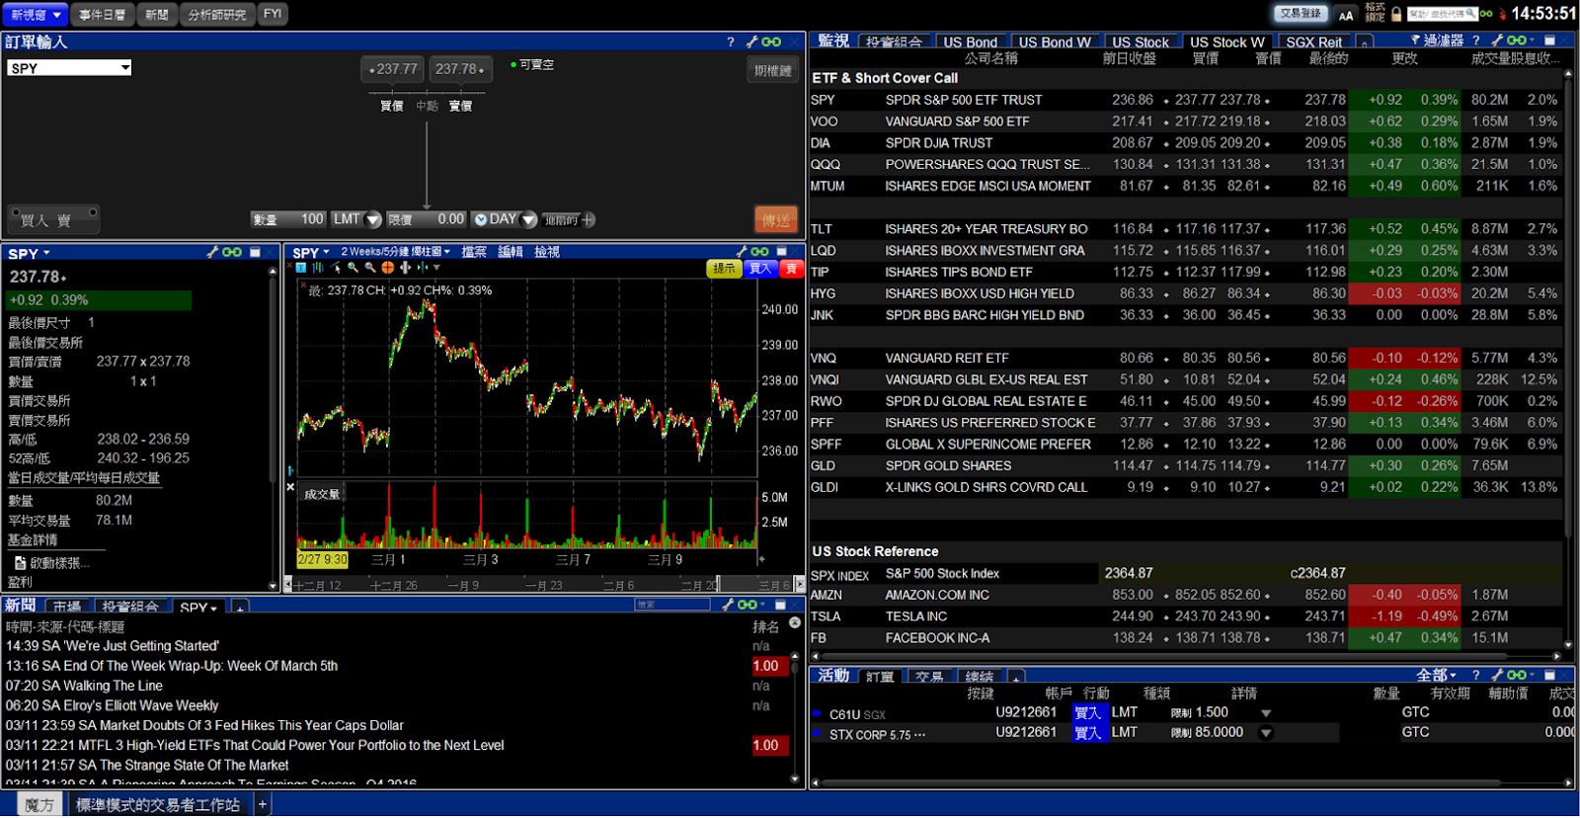1580x818 pixels.
Task: Click the chart zoom-in magnifier icon
Action: pyautogui.click(x=353, y=268)
